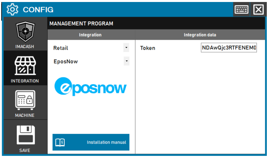The height and width of the screenshot is (159, 270).
Task: Select the IMACASH label tab
Action: tap(25, 47)
